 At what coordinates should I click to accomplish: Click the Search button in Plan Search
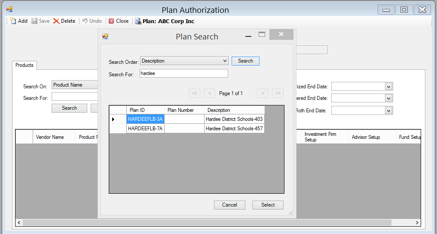coord(245,61)
